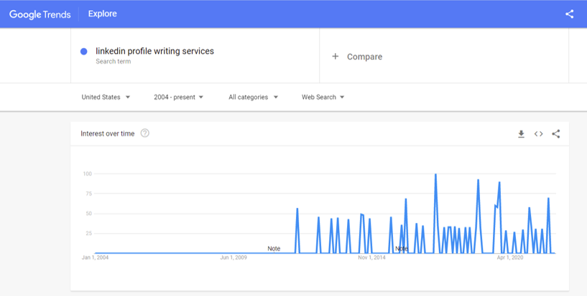
Task: Click the 100 value on the y-axis
Action: 87,173
